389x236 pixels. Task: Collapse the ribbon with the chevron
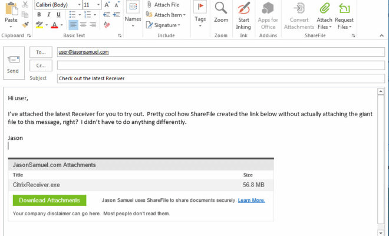381,36
